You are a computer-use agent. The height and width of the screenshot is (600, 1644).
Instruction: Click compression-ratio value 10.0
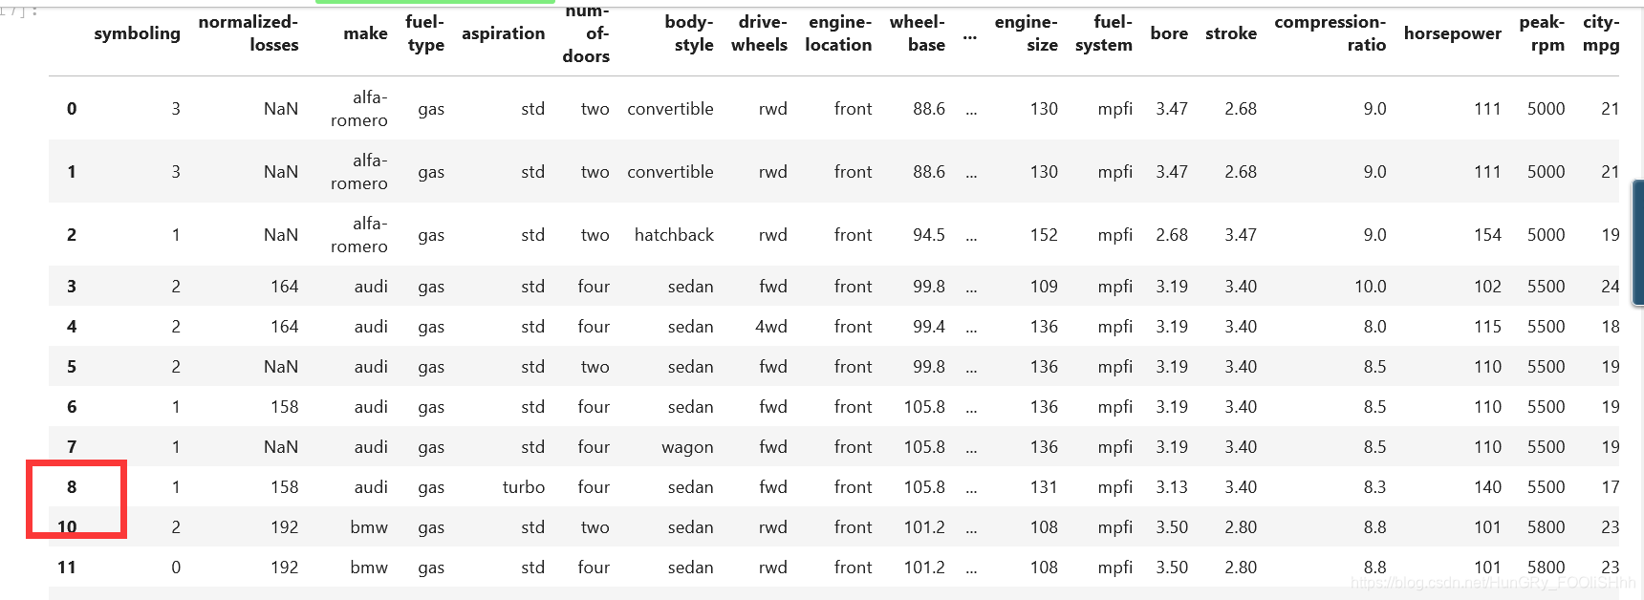click(x=1370, y=287)
